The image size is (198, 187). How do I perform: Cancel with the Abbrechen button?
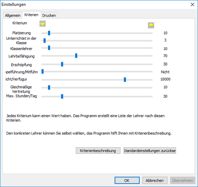(155, 180)
